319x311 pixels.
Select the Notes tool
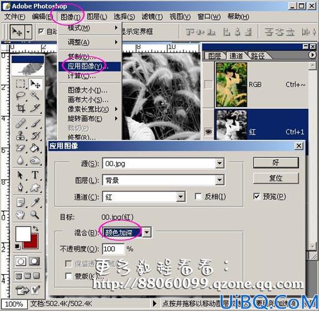tap(21, 203)
